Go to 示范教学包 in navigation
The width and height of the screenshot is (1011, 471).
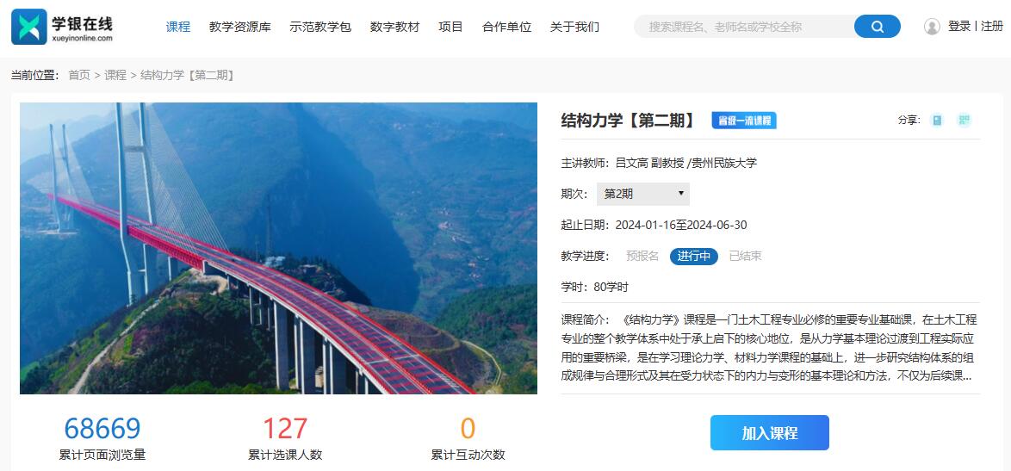click(320, 27)
